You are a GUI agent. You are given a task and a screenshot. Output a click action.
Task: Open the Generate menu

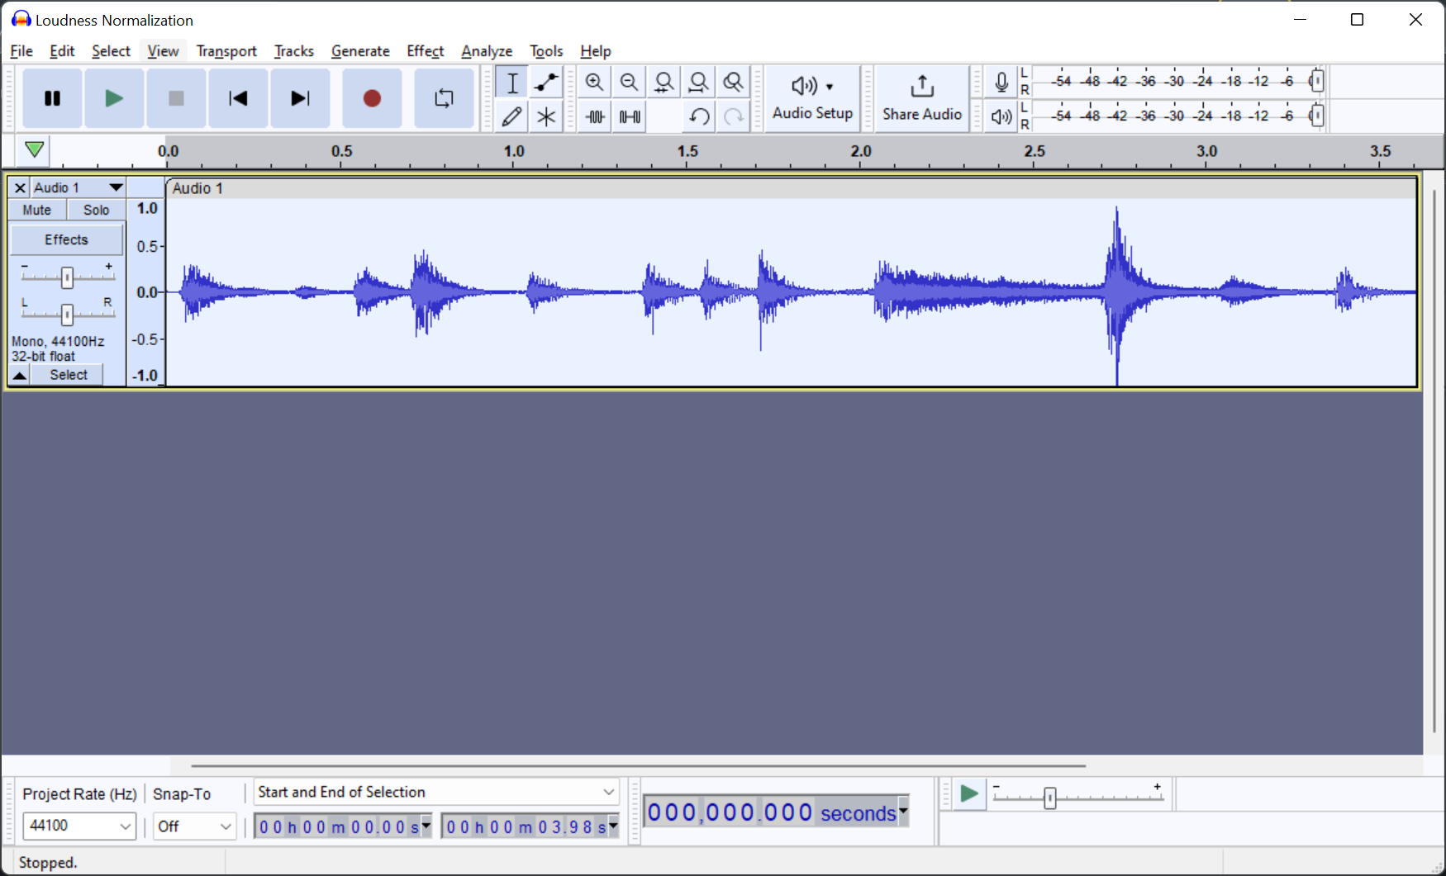(360, 51)
